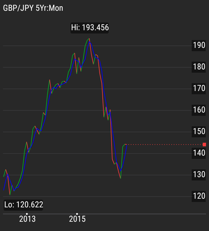This screenshot has width=209, height=231.
Task: Click the 160 price axis label
Action: pos(199,110)
